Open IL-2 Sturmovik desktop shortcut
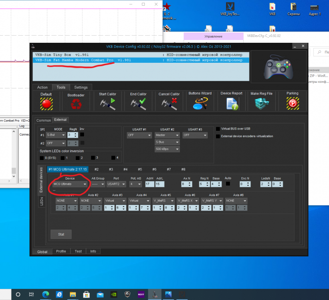This screenshot has height=300, width=329. pos(168,11)
